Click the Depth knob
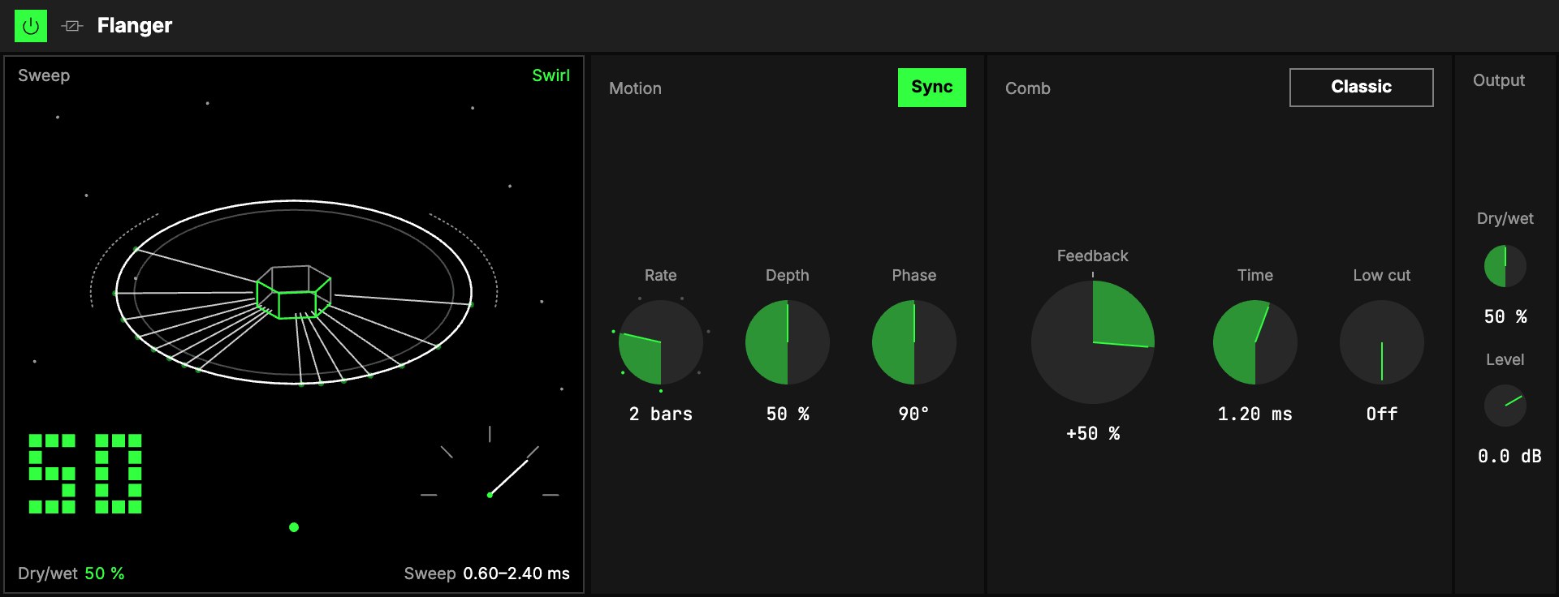The image size is (1559, 597). [x=788, y=342]
